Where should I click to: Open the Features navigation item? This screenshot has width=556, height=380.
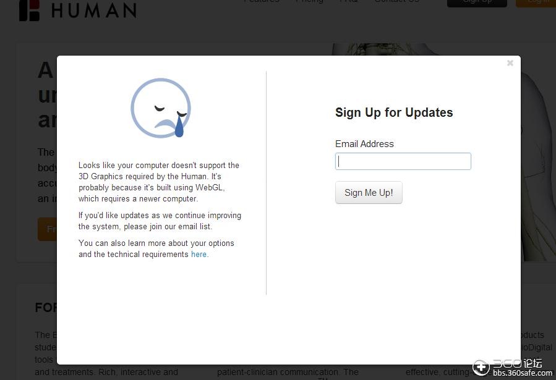[262, 1]
